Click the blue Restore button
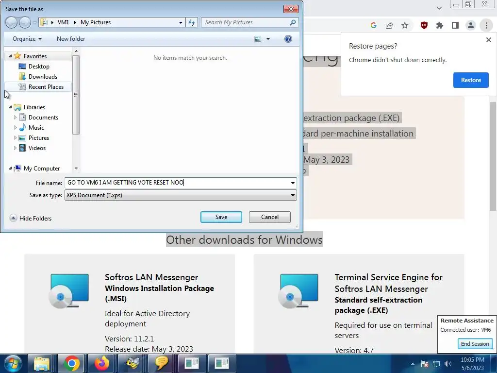The height and width of the screenshot is (373, 497). tap(471, 80)
